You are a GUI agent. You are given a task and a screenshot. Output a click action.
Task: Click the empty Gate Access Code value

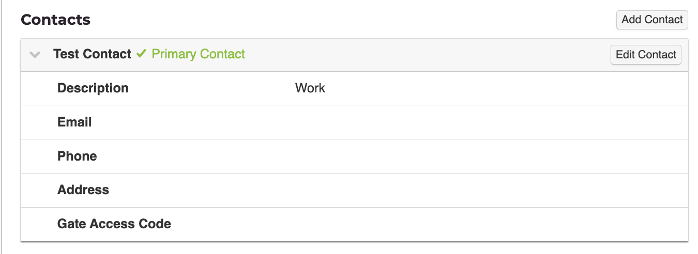pos(414,224)
